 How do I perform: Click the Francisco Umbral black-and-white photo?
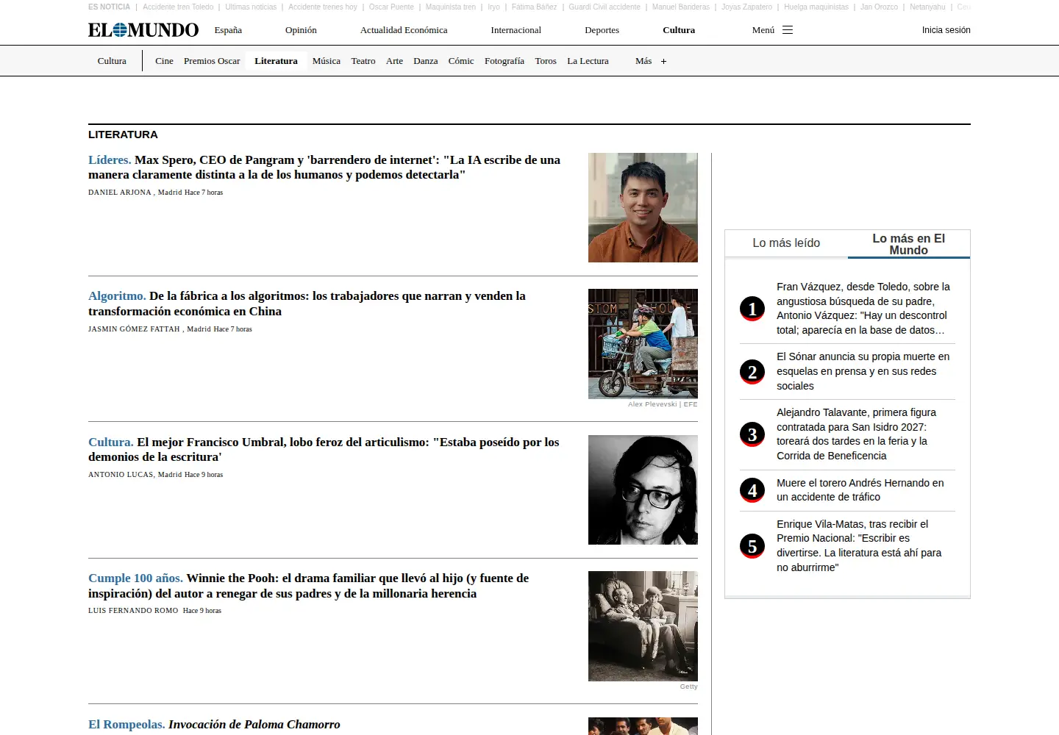643,490
